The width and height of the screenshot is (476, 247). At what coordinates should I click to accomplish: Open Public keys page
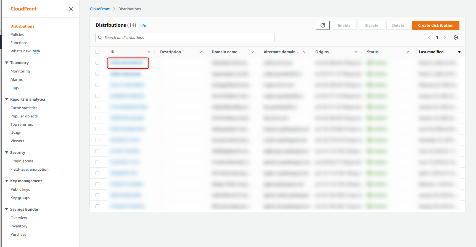click(x=20, y=189)
